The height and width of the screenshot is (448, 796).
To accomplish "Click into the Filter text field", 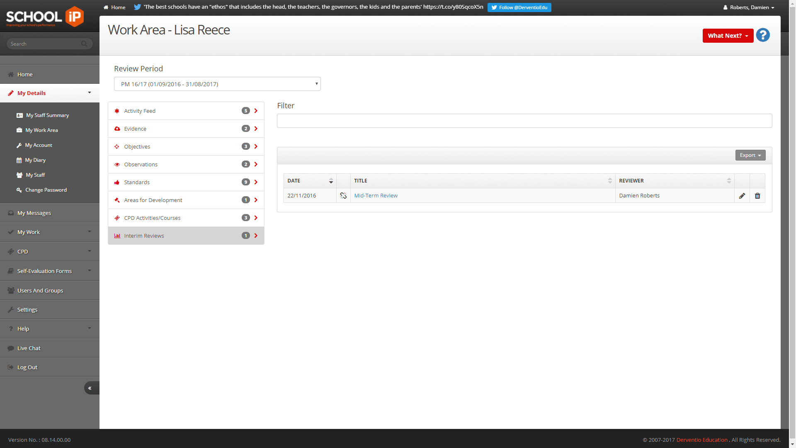I will pos(524,121).
